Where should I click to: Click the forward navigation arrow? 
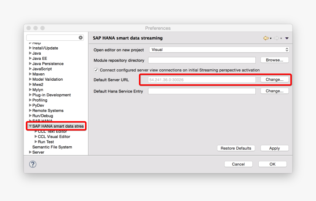(x=276, y=38)
